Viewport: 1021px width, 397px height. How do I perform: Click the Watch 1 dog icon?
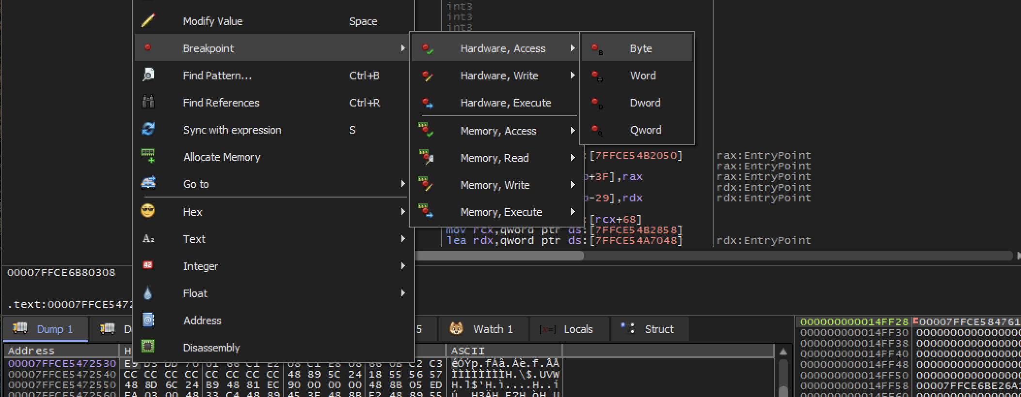coord(456,329)
